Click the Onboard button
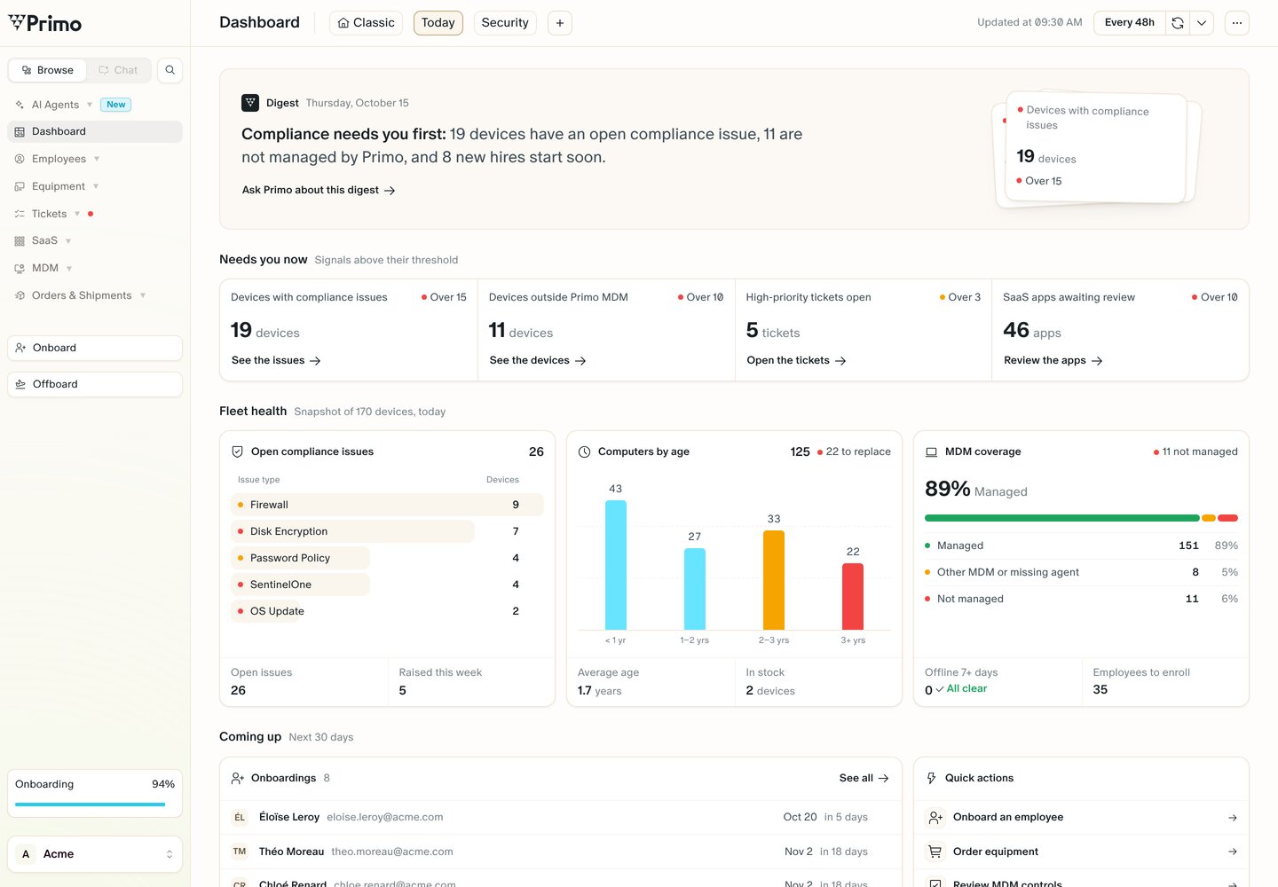The height and width of the screenshot is (887, 1278). pyautogui.click(x=95, y=348)
